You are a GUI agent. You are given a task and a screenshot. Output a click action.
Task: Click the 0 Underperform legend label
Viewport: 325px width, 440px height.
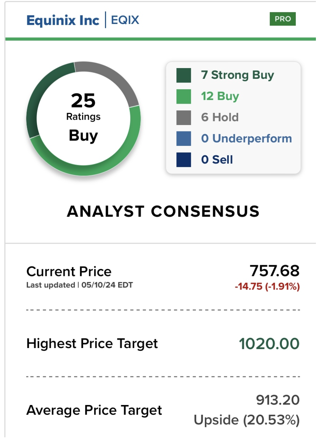click(246, 138)
